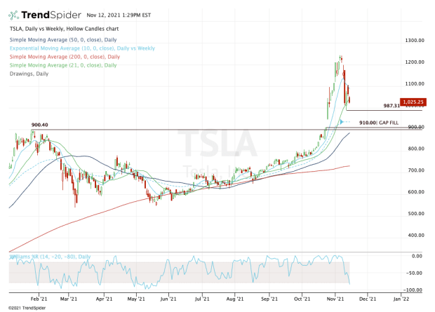Screen dimensions: 435x312
Task: Click the 700.00 price axis label
Action: coord(416,170)
